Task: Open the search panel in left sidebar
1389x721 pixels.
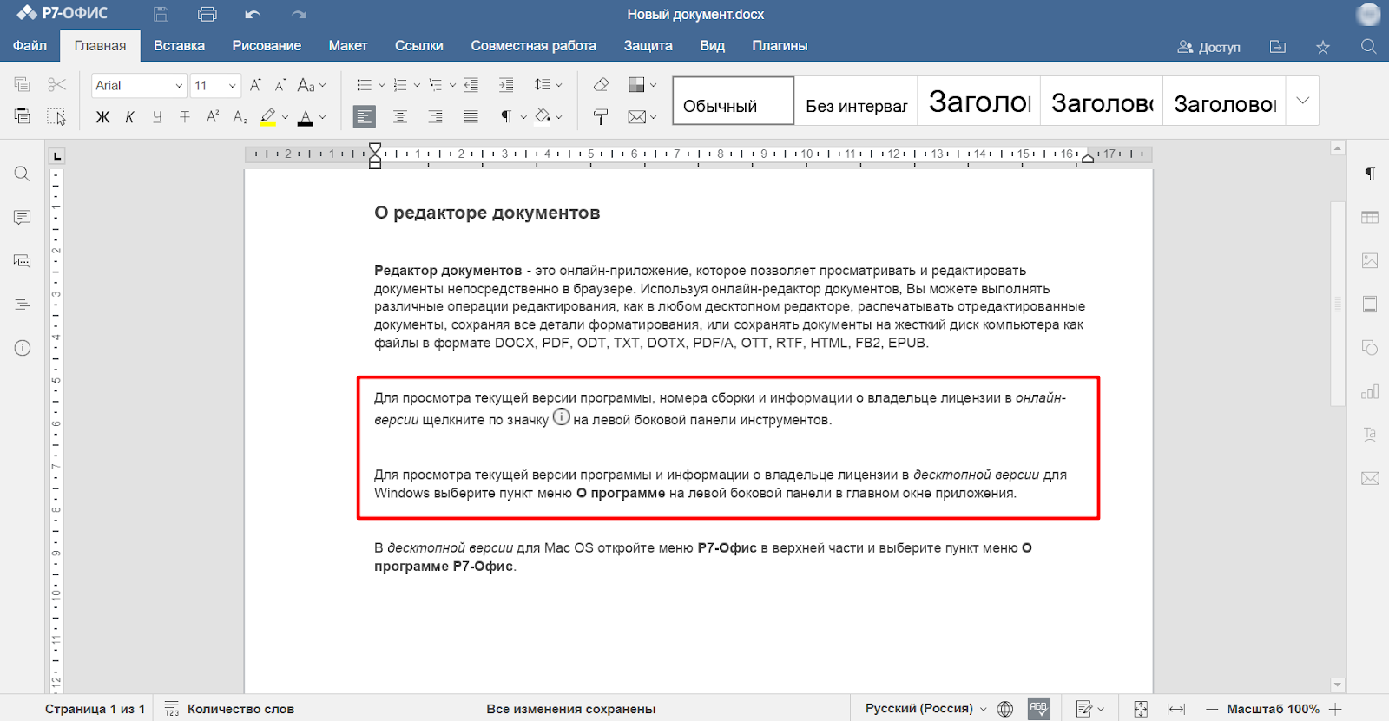Action: (x=23, y=174)
